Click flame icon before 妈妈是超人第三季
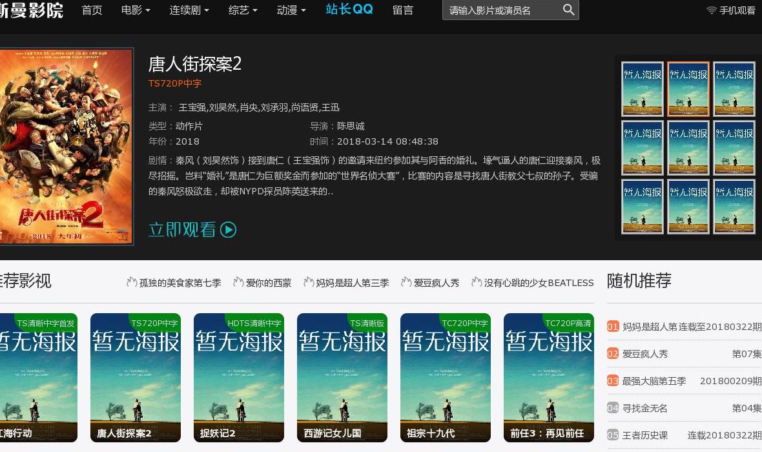Viewport: 762px width, 452px height. (x=309, y=282)
